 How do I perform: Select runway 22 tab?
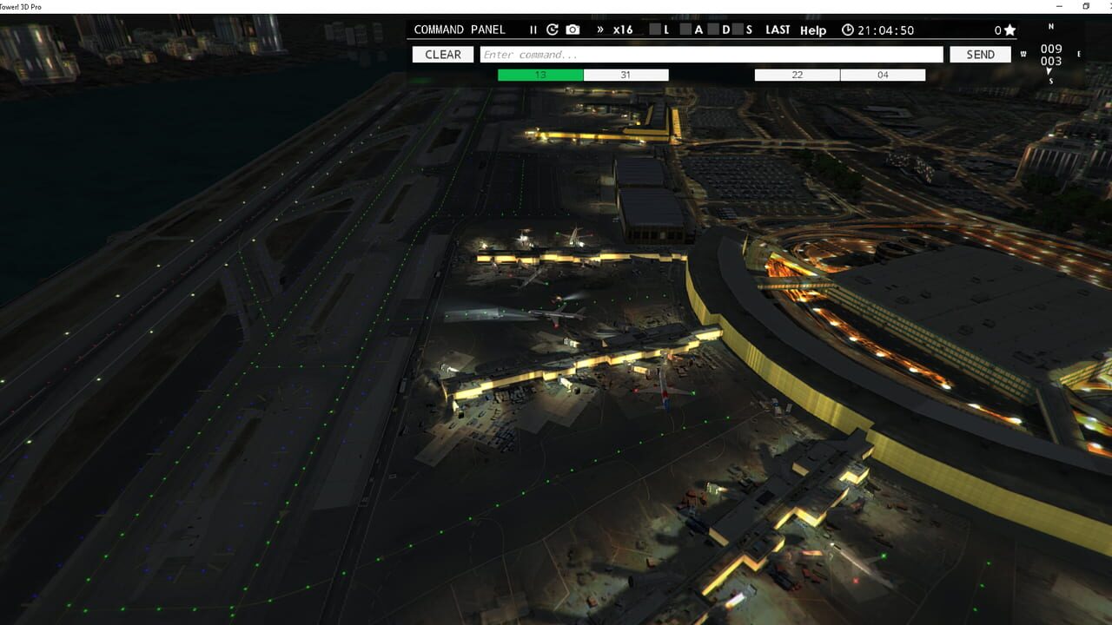coord(797,76)
